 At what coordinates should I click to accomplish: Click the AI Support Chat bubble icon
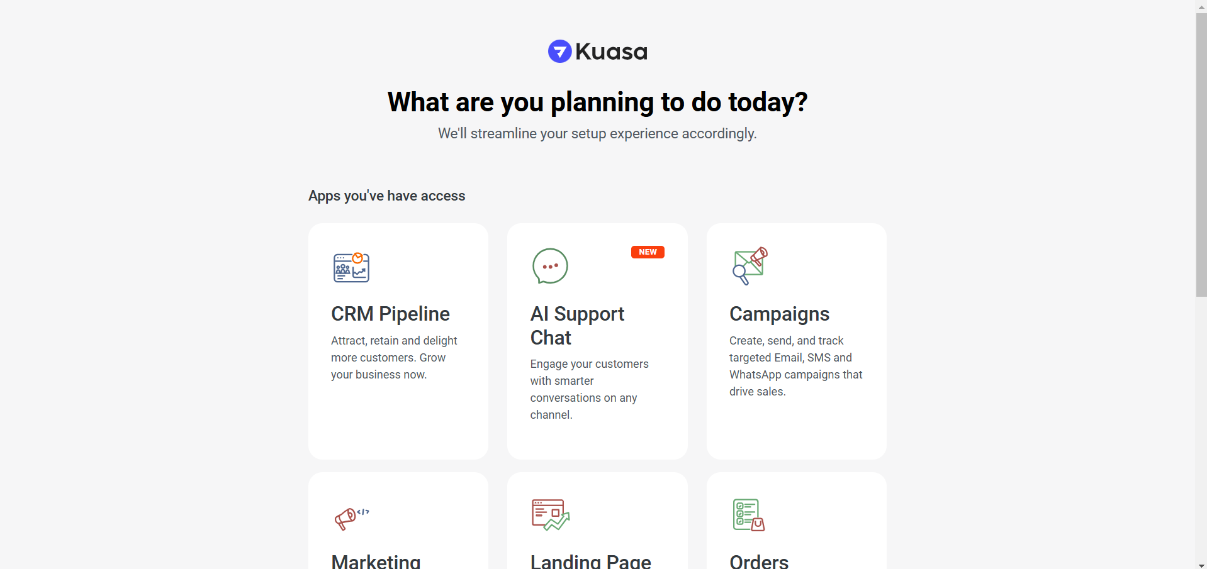click(x=550, y=266)
